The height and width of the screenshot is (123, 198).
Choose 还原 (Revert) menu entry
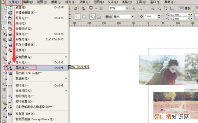tap(38, 50)
